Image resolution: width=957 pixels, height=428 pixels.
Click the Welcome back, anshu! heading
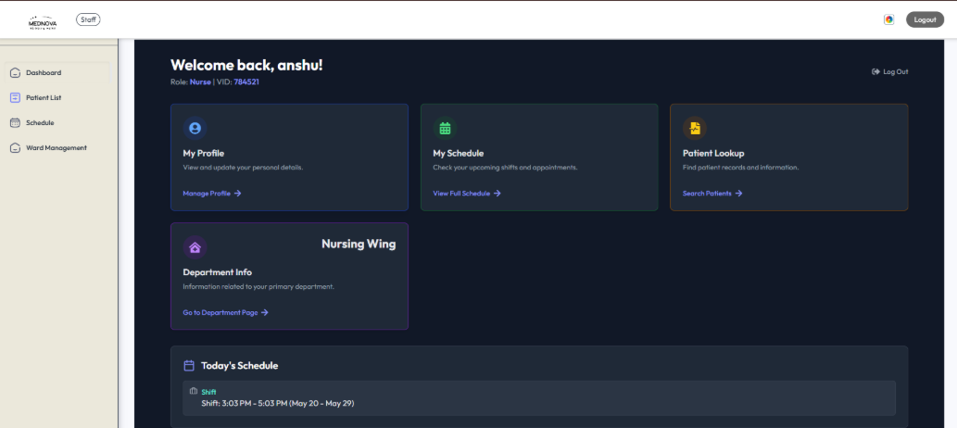[x=246, y=66]
